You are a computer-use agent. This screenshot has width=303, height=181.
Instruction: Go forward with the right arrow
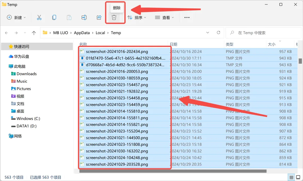(16, 33)
